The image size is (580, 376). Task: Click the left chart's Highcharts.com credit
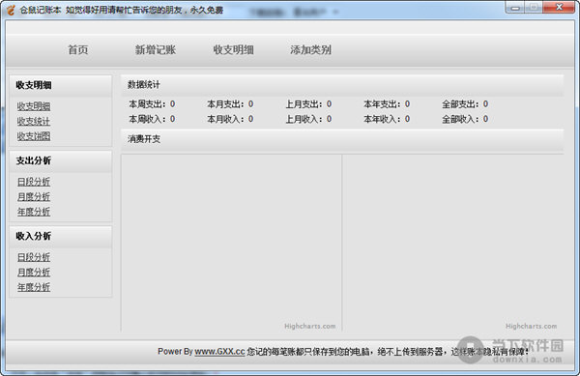coord(310,326)
